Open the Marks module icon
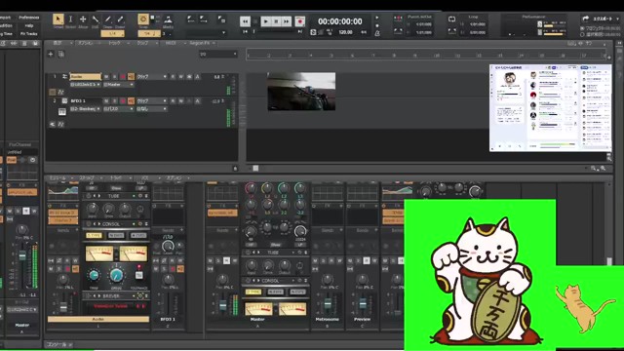 click(x=168, y=19)
